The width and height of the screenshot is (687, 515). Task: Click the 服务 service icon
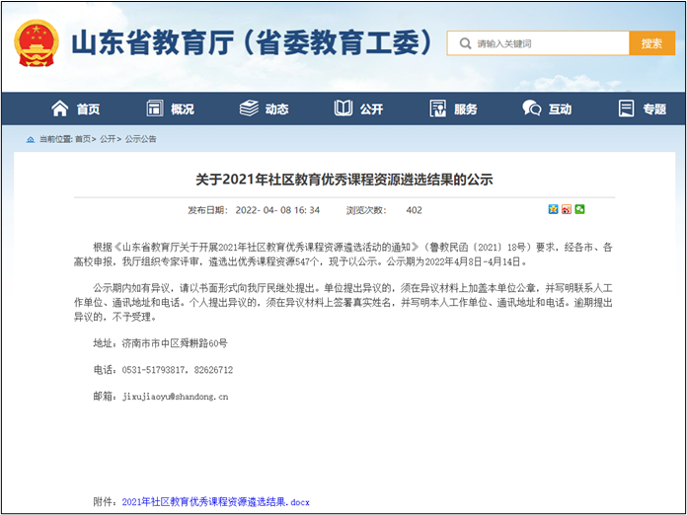click(437, 109)
